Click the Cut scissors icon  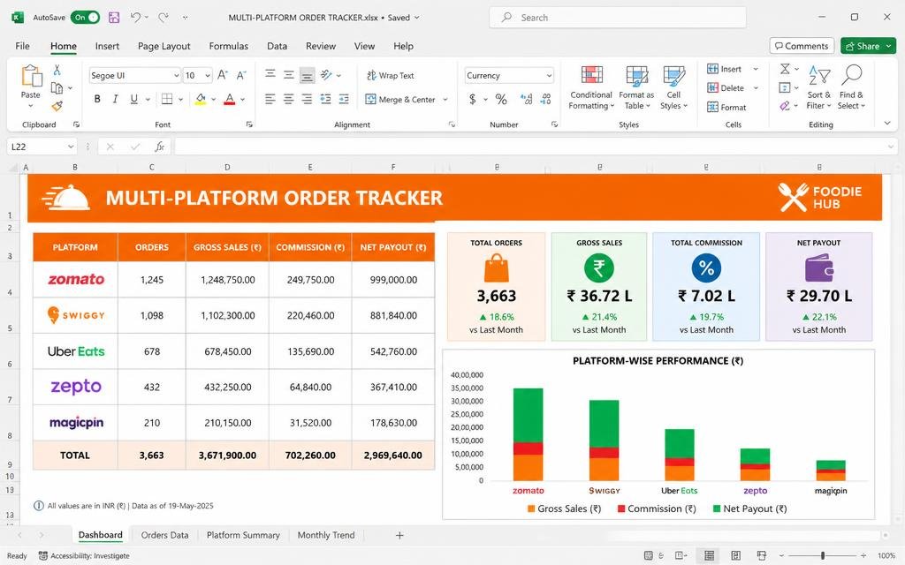click(57, 70)
